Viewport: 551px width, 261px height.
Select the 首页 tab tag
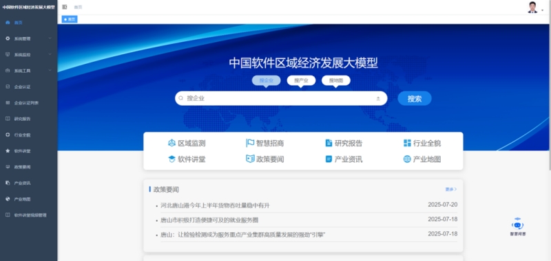70,19
